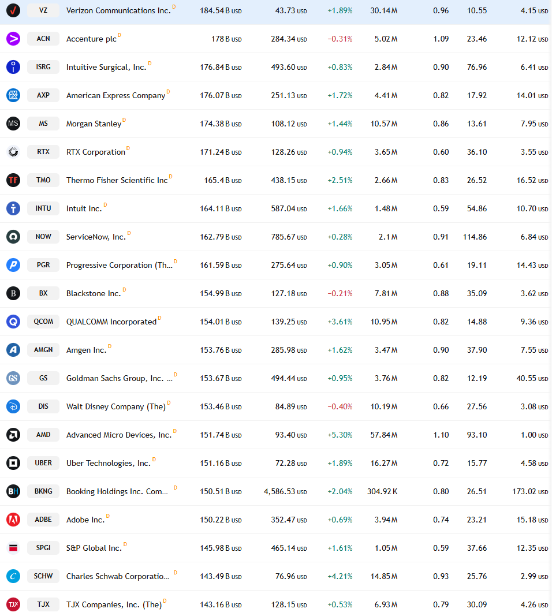Open Morgan Stanley company link
The width and height of the screenshot is (552, 616).
pyautogui.click(x=94, y=124)
